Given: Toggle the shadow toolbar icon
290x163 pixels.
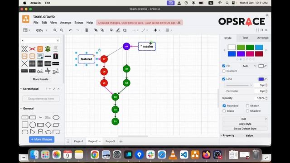Looking at the screenshot, I should point(125,30).
